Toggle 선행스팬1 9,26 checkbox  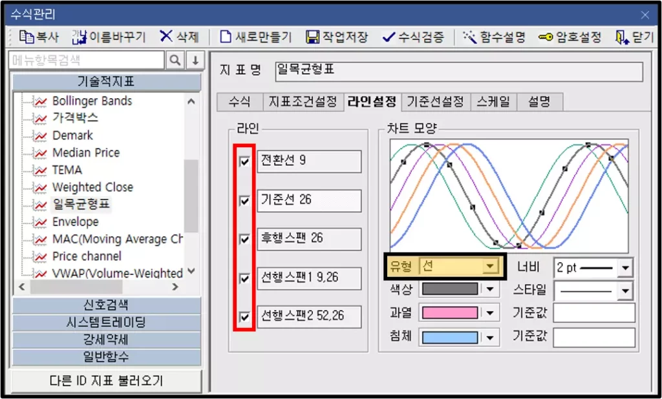(x=244, y=278)
